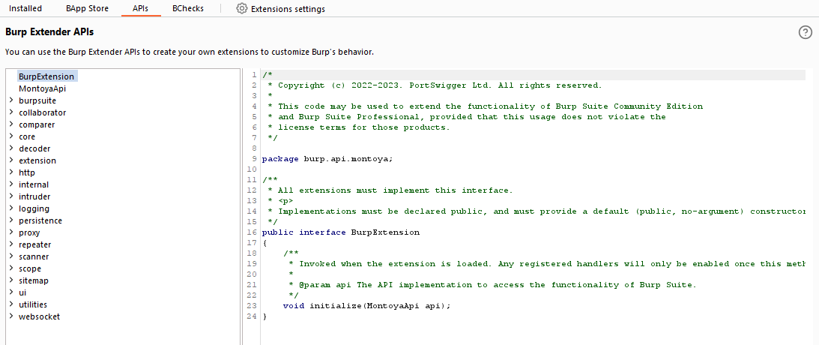The width and height of the screenshot is (819, 345).
Task: Expand the burpsuite package node
Action: pyautogui.click(x=11, y=100)
